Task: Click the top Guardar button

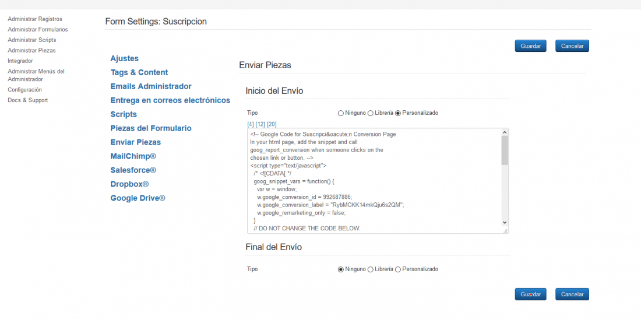Action: click(x=531, y=46)
